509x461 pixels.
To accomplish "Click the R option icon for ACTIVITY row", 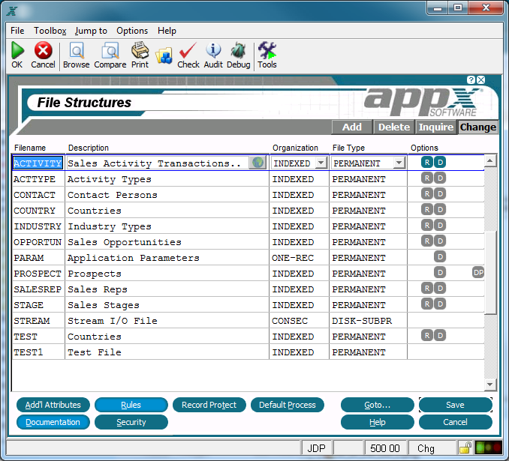I will (x=427, y=162).
